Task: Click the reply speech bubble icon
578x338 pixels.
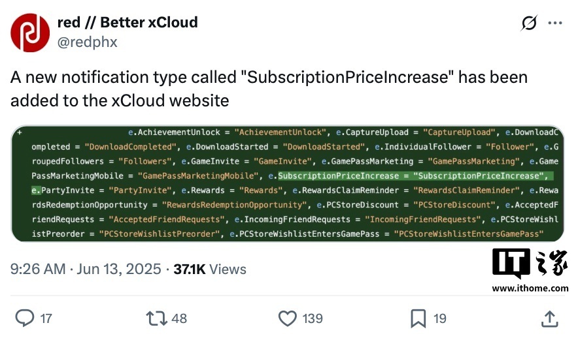Action: point(24,318)
